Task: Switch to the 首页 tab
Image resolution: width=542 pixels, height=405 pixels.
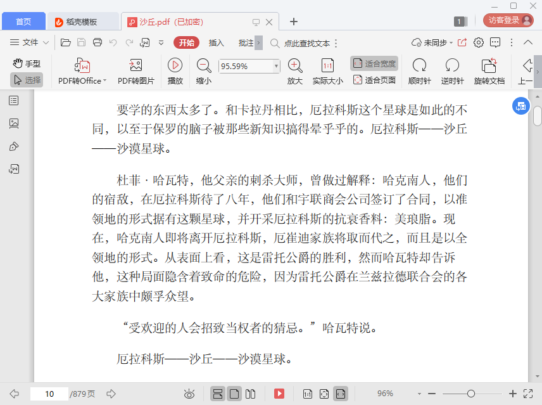Action: pos(23,22)
